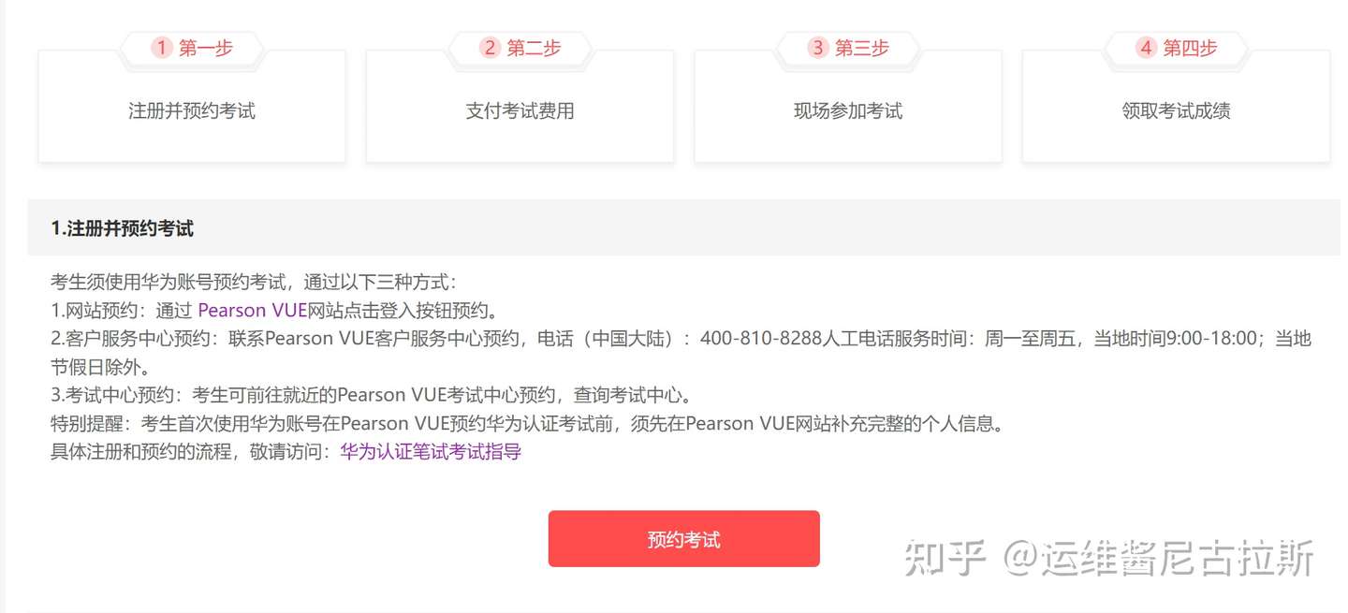Click the @运维酱尼古拉斯 author watermark
The height and width of the screenshot is (613, 1348).
coord(1161,558)
